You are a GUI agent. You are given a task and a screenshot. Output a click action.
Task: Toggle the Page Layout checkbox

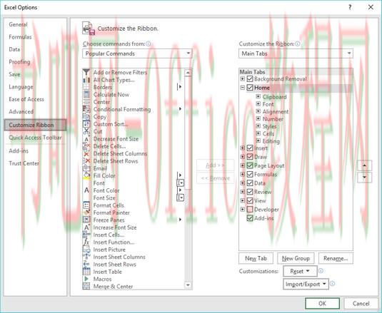[x=250, y=165]
